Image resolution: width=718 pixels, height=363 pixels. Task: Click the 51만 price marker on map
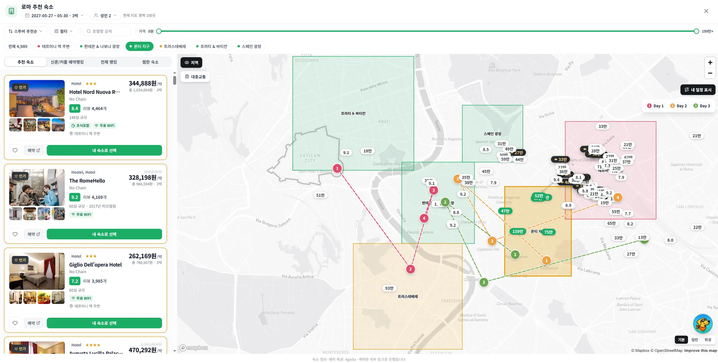[x=320, y=195]
